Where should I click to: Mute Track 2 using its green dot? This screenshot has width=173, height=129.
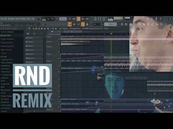point(59,44)
